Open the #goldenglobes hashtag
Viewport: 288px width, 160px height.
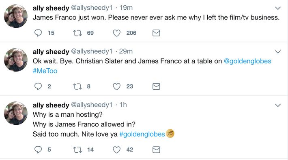pyautogui.click(x=142, y=134)
